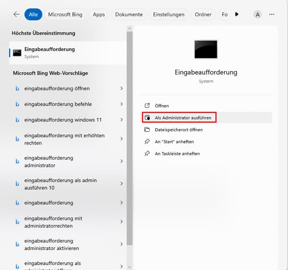This screenshot has width=288, height=270.
Task: Click the back arrow icon
Action: 16,14
